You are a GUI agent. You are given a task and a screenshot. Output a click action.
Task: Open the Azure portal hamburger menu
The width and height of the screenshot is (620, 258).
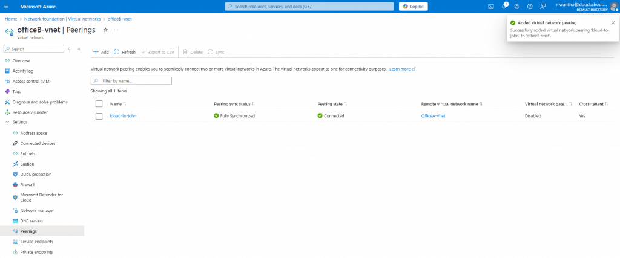7,6
